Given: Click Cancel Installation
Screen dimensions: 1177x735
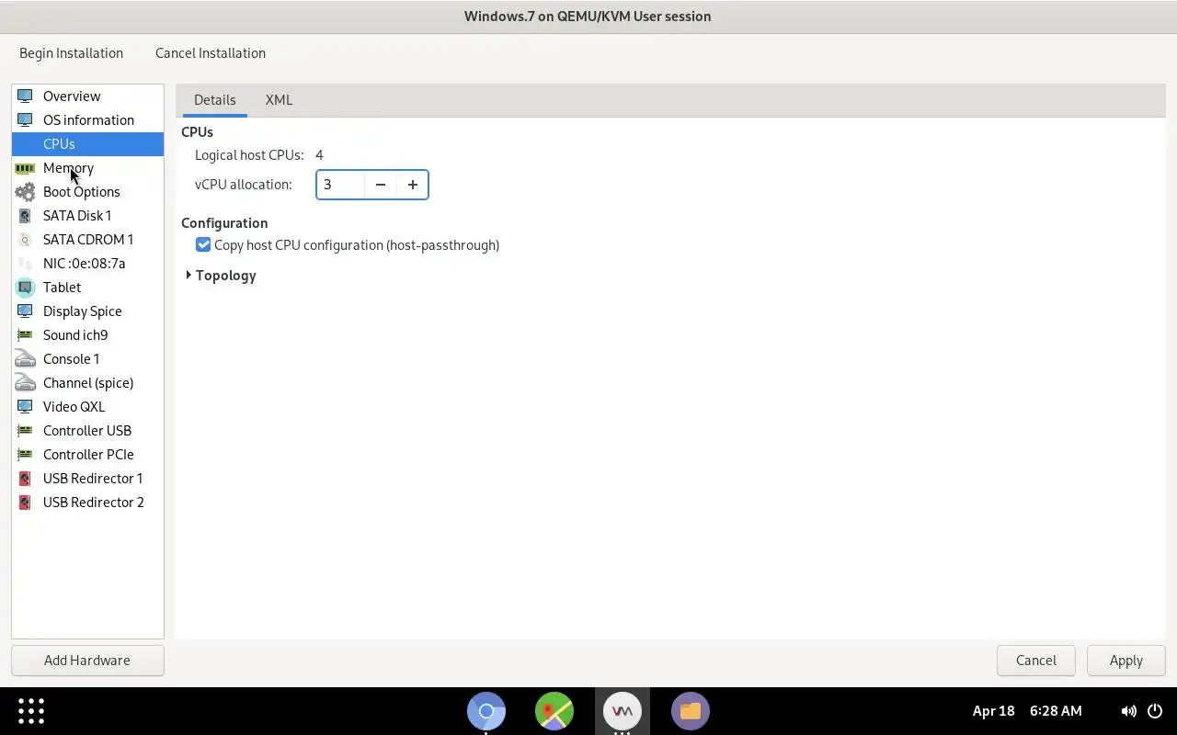Looking at the screenshot, I should (x=211, y=53).
